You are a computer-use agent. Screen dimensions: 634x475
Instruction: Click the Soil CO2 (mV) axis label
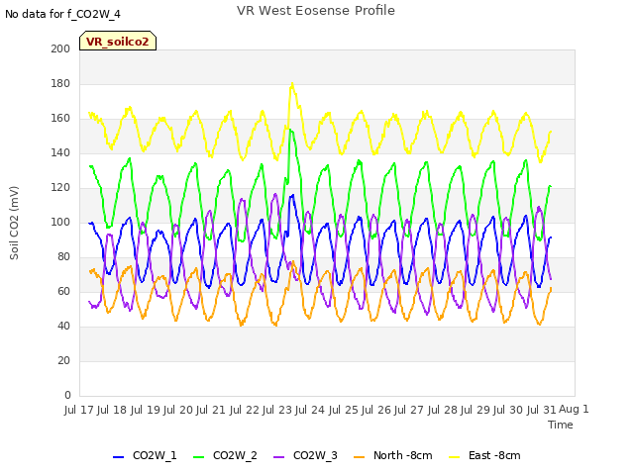pyautogui.click(x=14, y=223)
